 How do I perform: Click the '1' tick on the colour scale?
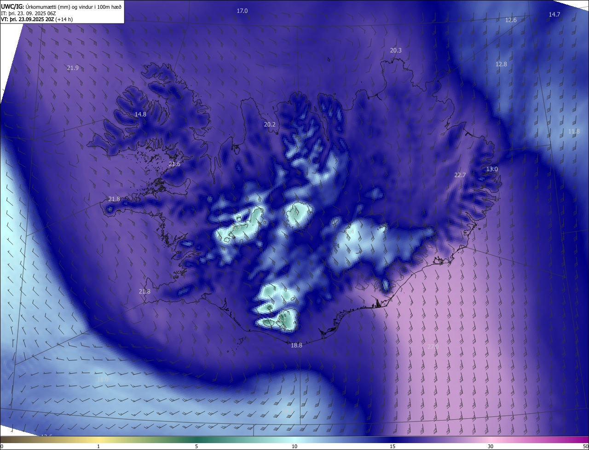(98, 446)
